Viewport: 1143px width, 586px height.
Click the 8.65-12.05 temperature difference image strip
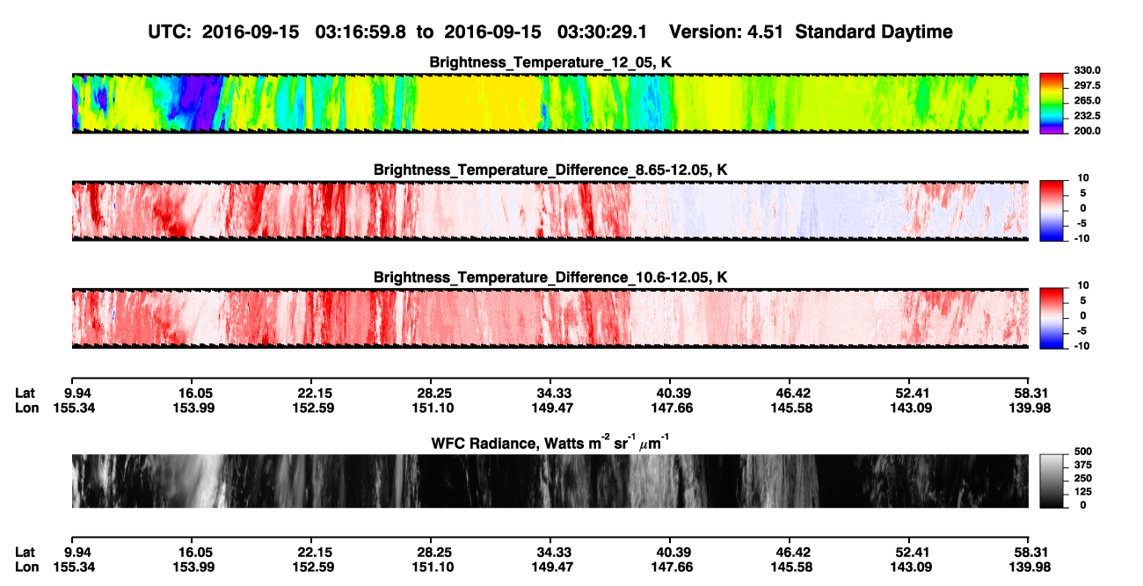click(550, 211)
